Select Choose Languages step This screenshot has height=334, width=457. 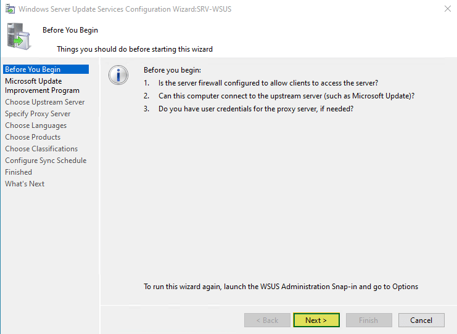point(36,125)
